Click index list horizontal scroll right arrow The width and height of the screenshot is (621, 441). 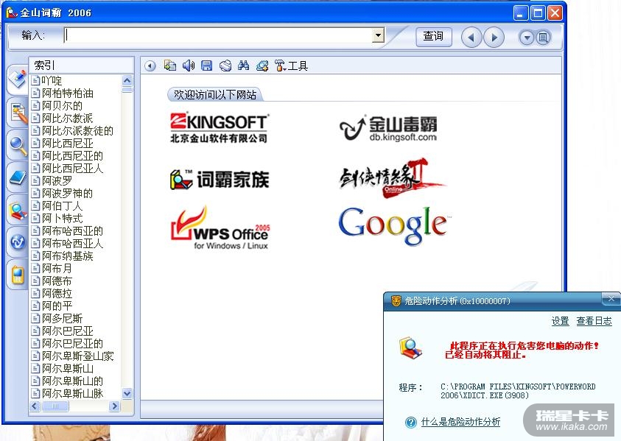[x=114, y=406]
